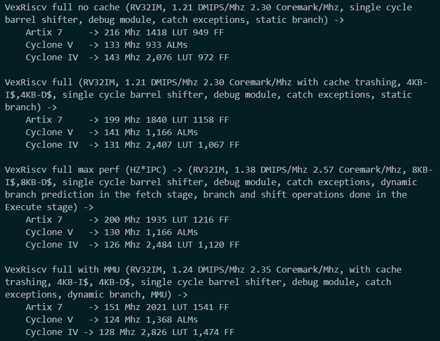Click the Artix 7 line showing 199 Mhz
The height and width of the screenshot is (341, 440).
[127, 120]
